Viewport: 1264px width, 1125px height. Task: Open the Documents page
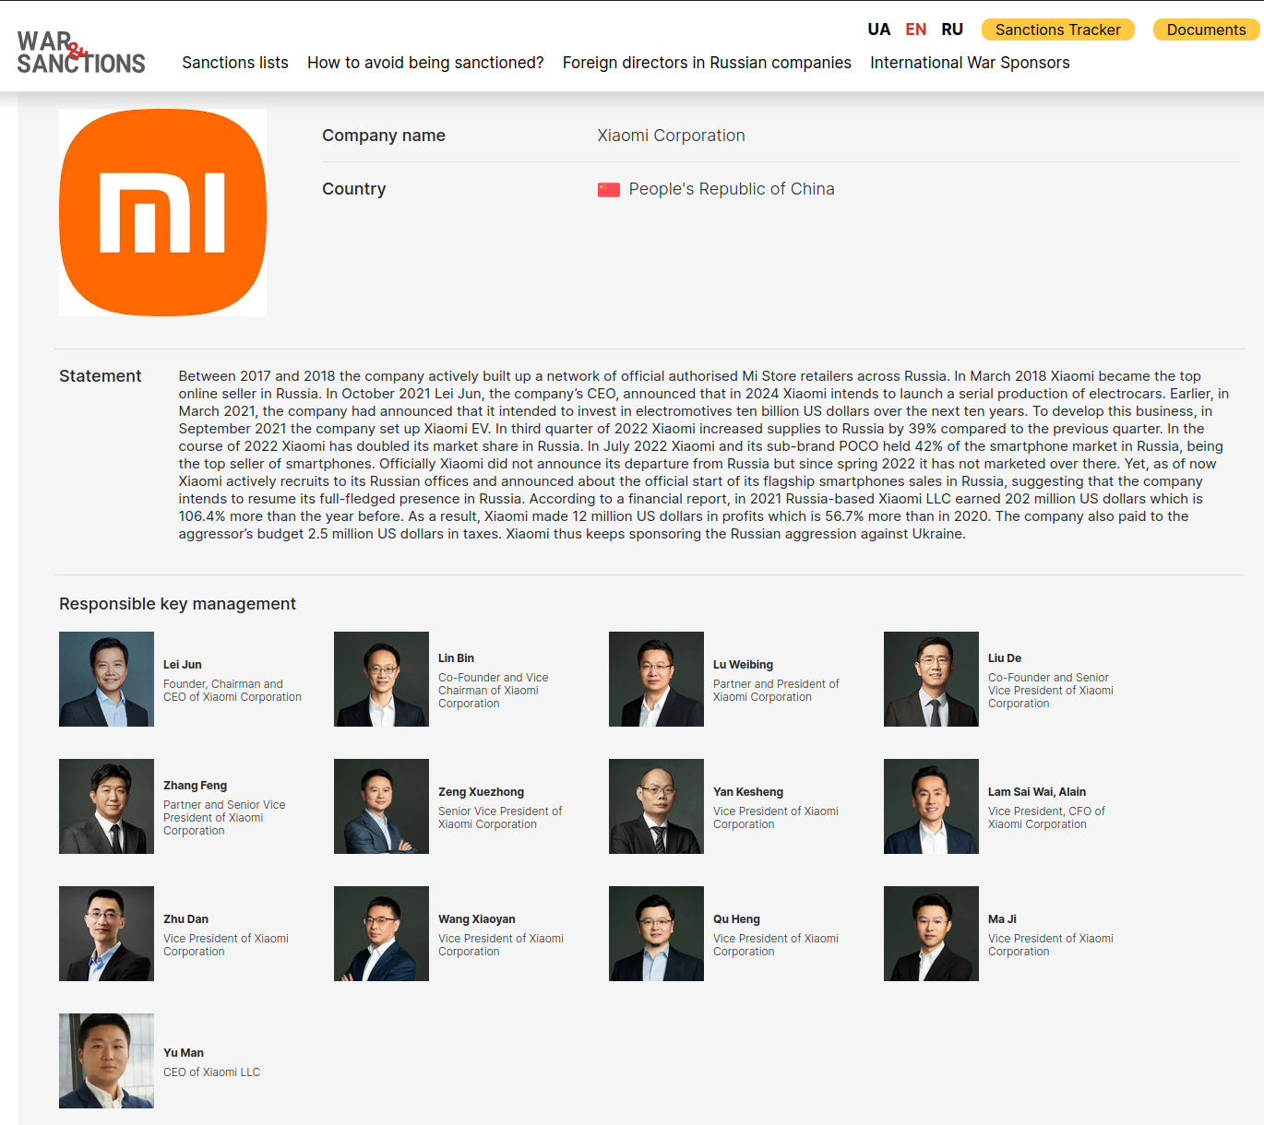pos(1205,29)
